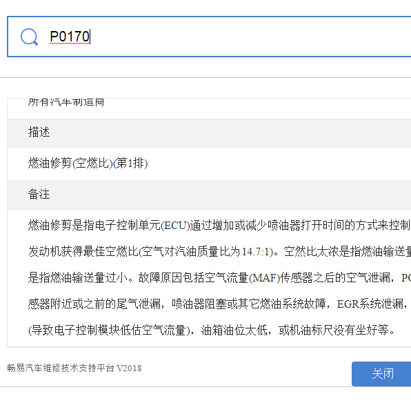Screen dimensions: 411x414
Task: Click the note line starting (导致电子控制模块低估空气流量)
Action: [211, 330]
